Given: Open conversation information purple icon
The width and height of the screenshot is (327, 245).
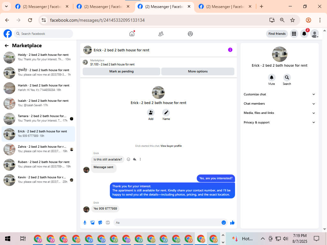Looking at the screenshot, I should click(230, 50).
